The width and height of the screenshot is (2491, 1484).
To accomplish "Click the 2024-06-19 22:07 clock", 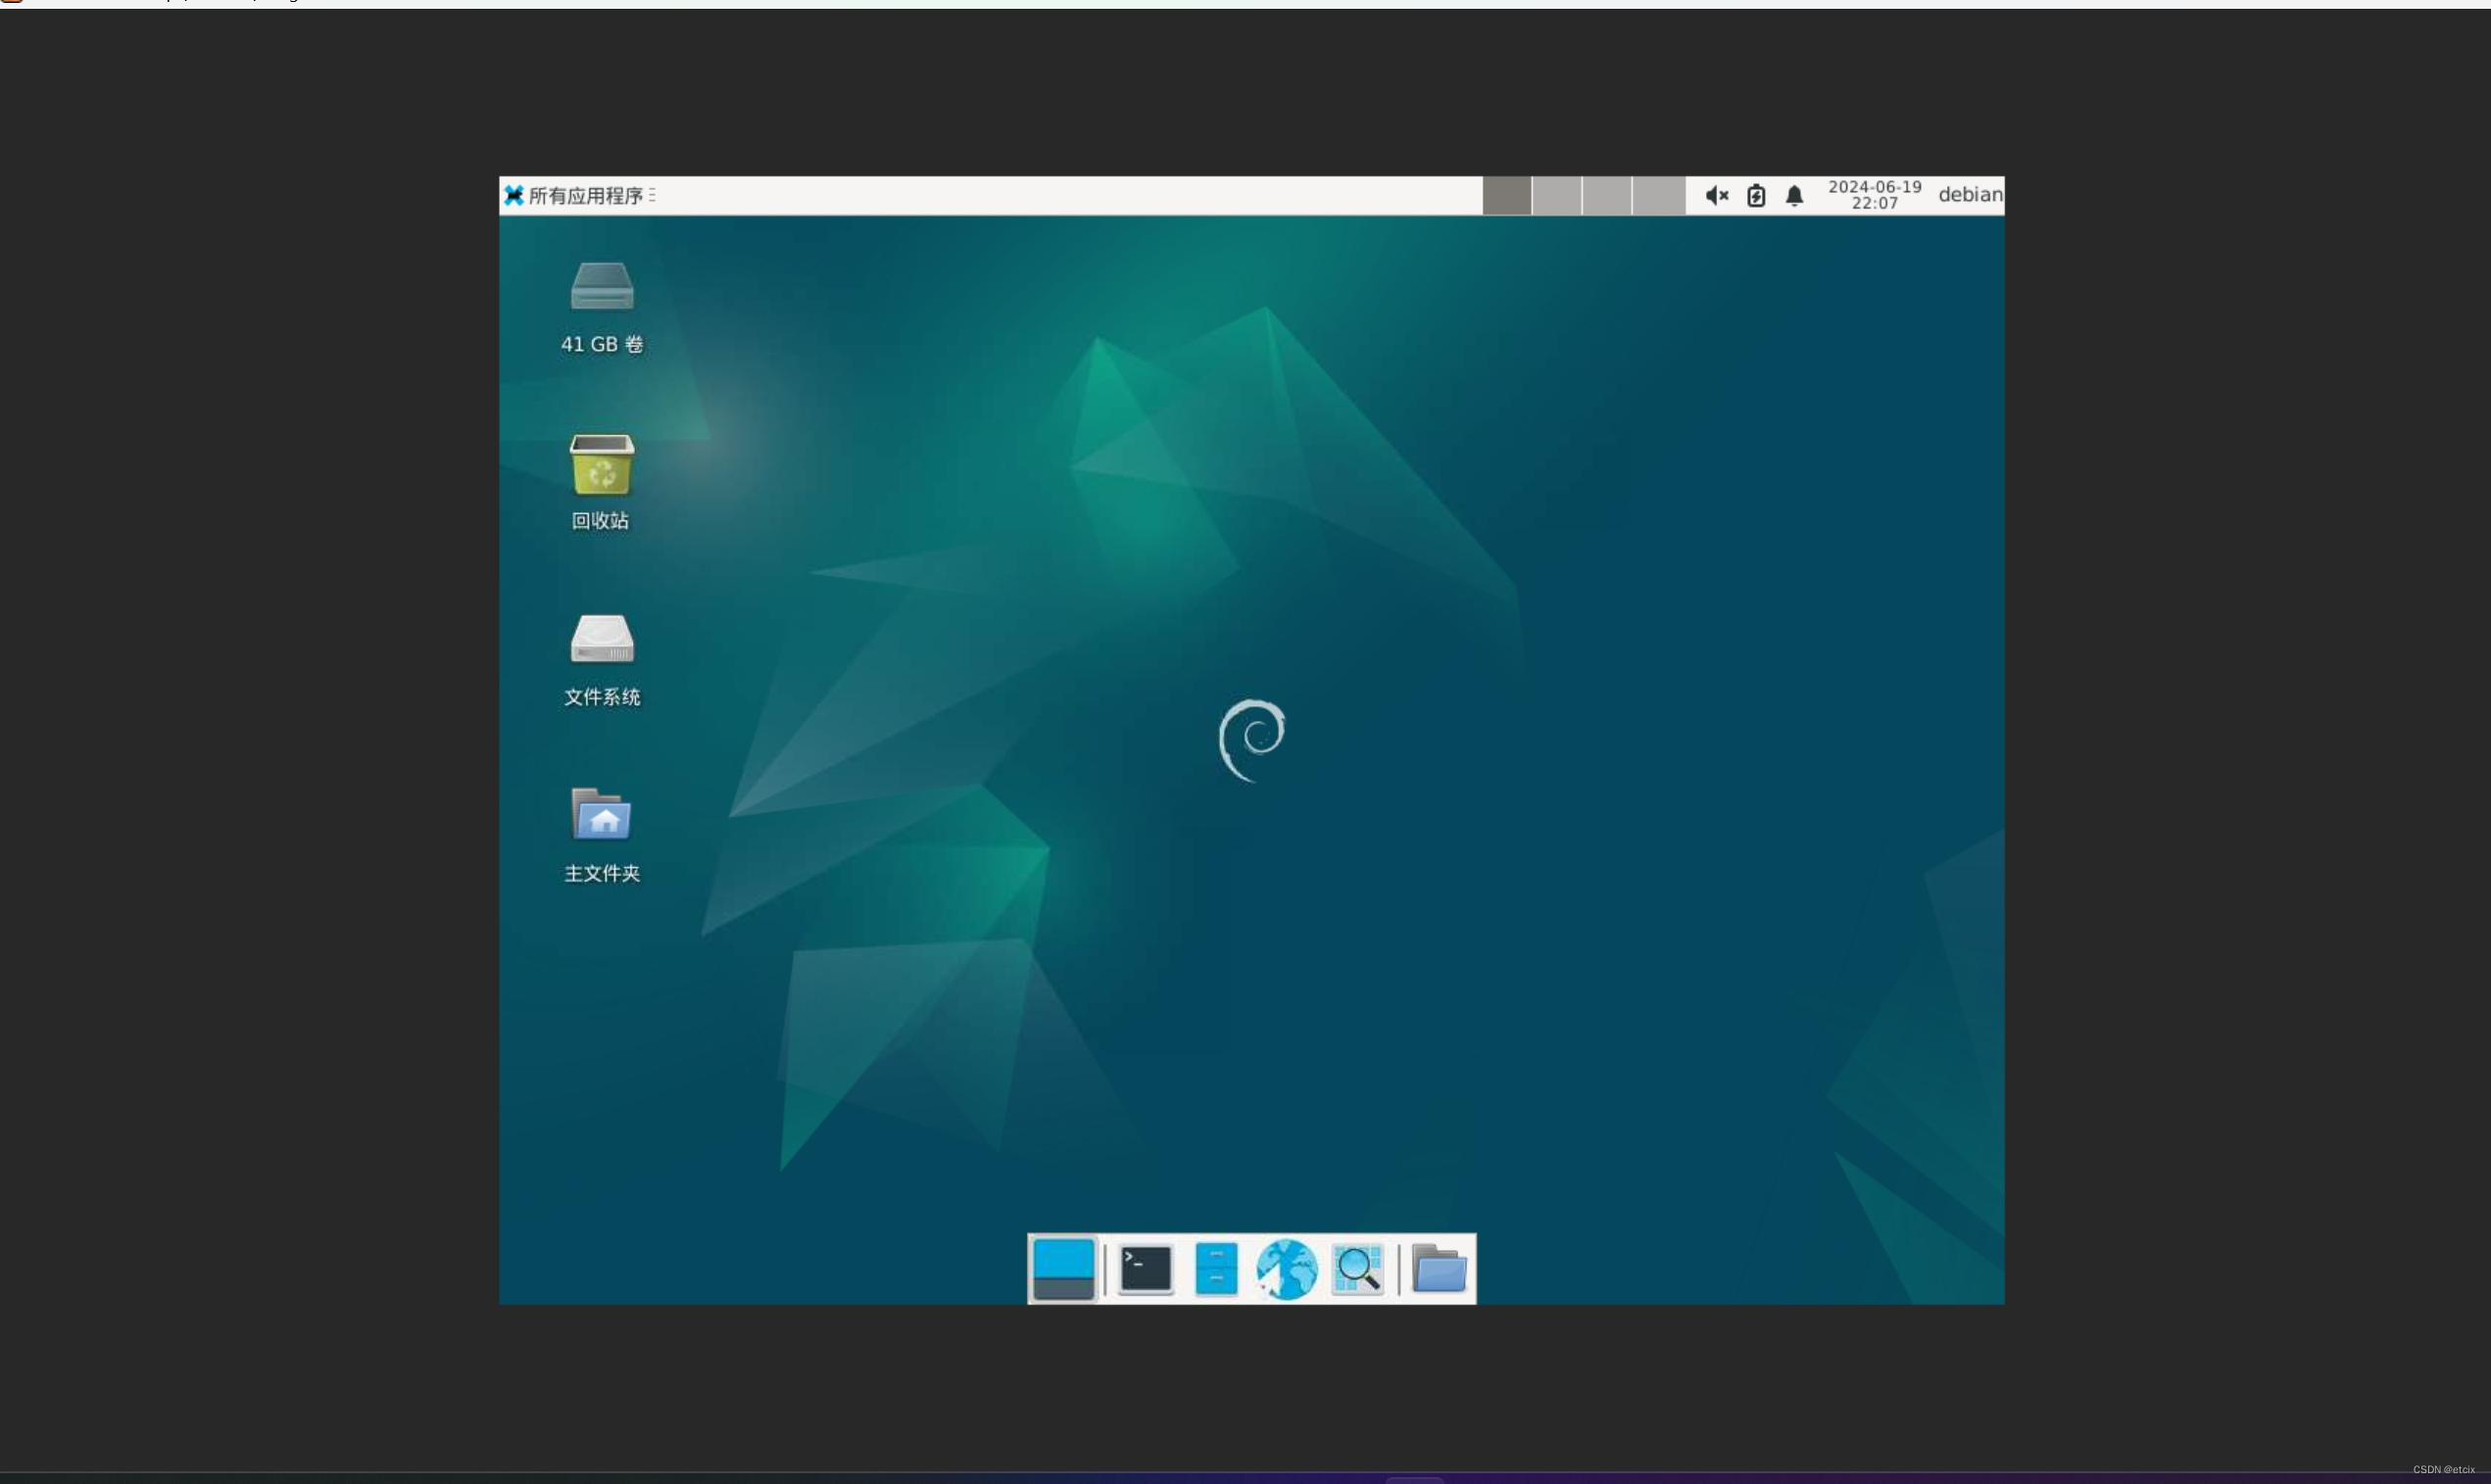I will (1875, 195).
